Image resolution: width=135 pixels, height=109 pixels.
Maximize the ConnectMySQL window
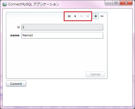click(116, 3)
